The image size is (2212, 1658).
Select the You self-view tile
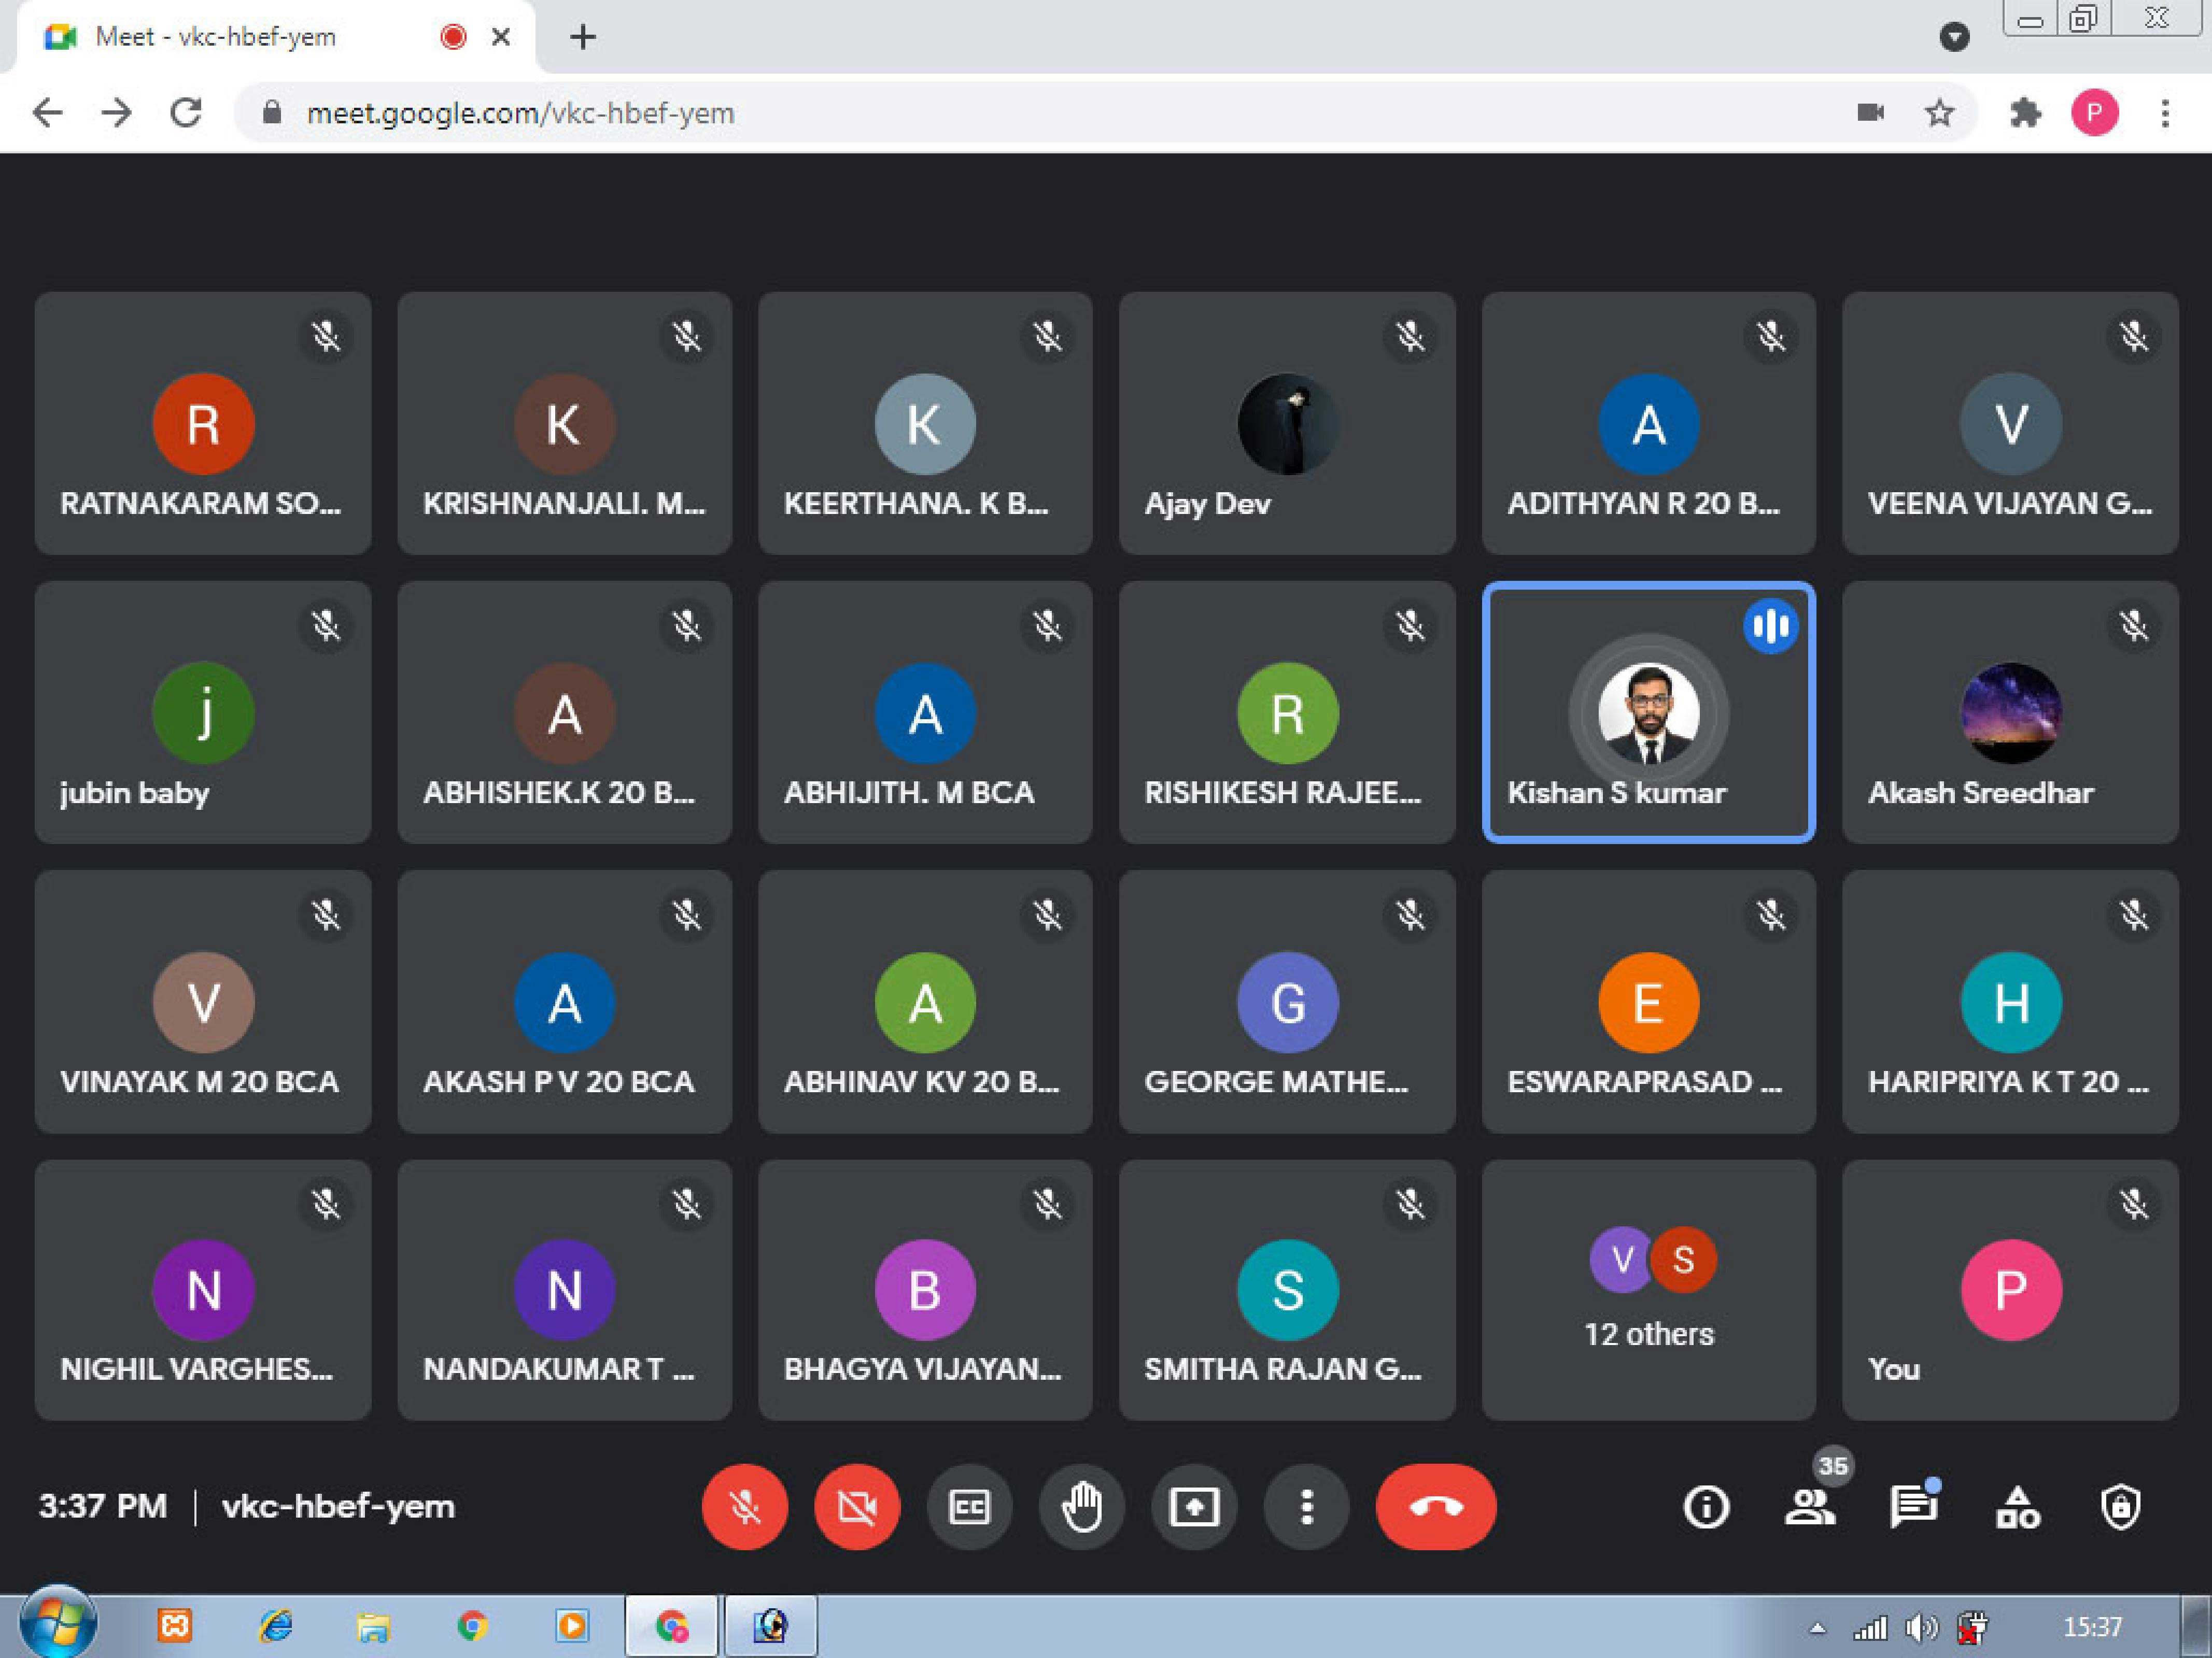pos(2010,1289)
